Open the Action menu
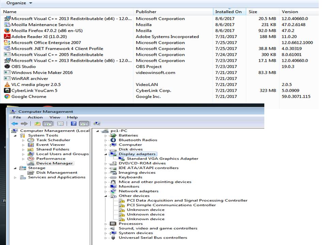The height and width of the screenshot is (245, 327). point(35,117)
